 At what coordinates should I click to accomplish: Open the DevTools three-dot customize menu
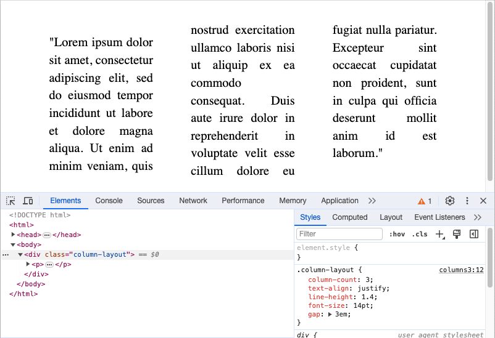467,201
